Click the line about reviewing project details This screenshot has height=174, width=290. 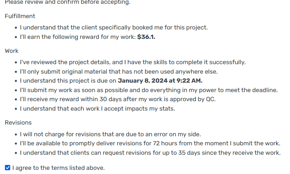133,62
